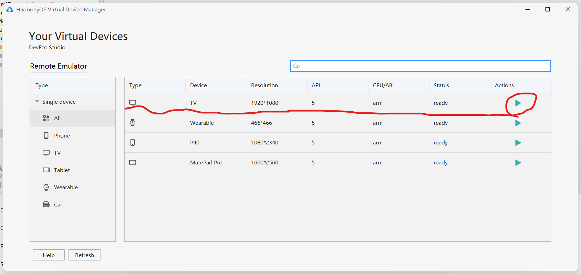Click ready status in TV row
Image resolution: width=581 pixels, height=274 pixels.
tap(440, 103)
